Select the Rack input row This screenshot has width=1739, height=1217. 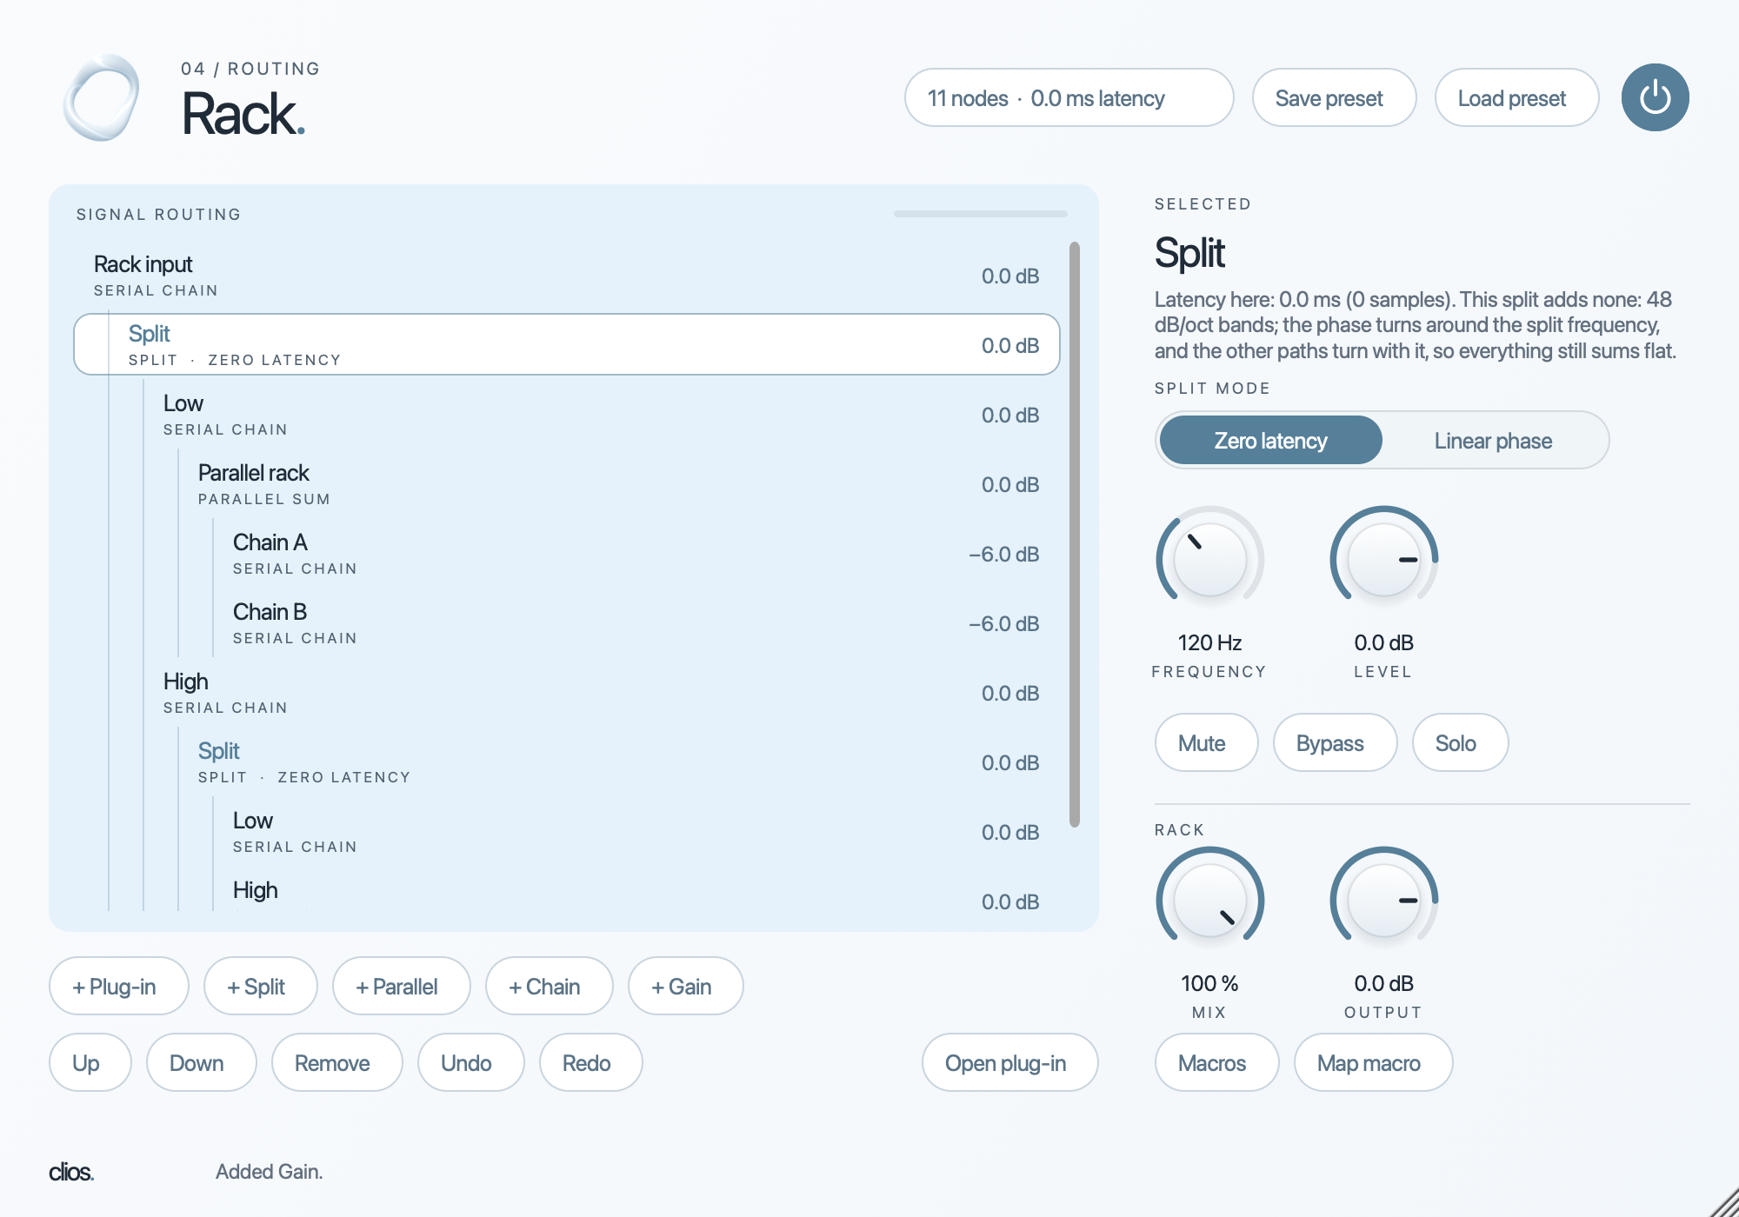pyautogui.click(x=567, y=276)
